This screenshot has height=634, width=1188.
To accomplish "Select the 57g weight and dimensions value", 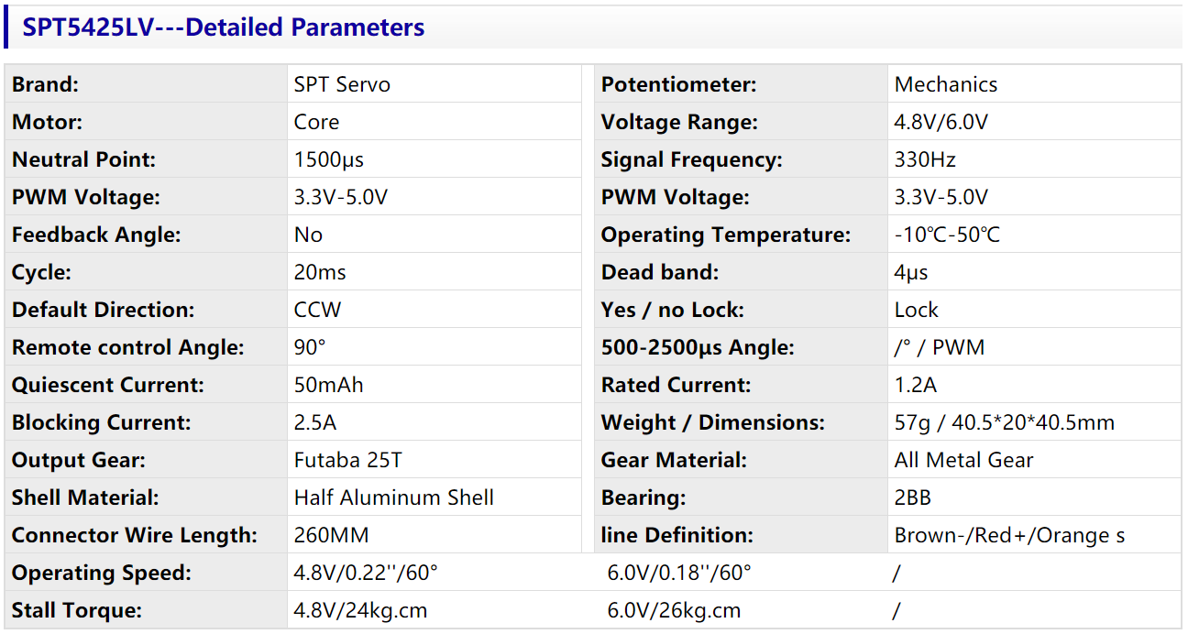I will pyautogui.click(x=1005, y=422).
